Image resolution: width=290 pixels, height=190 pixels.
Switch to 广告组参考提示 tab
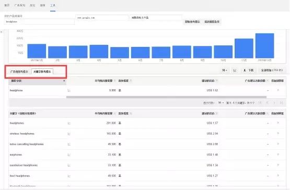tap(19, 72)
